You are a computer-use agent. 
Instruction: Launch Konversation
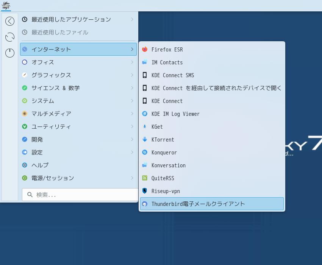212,165
